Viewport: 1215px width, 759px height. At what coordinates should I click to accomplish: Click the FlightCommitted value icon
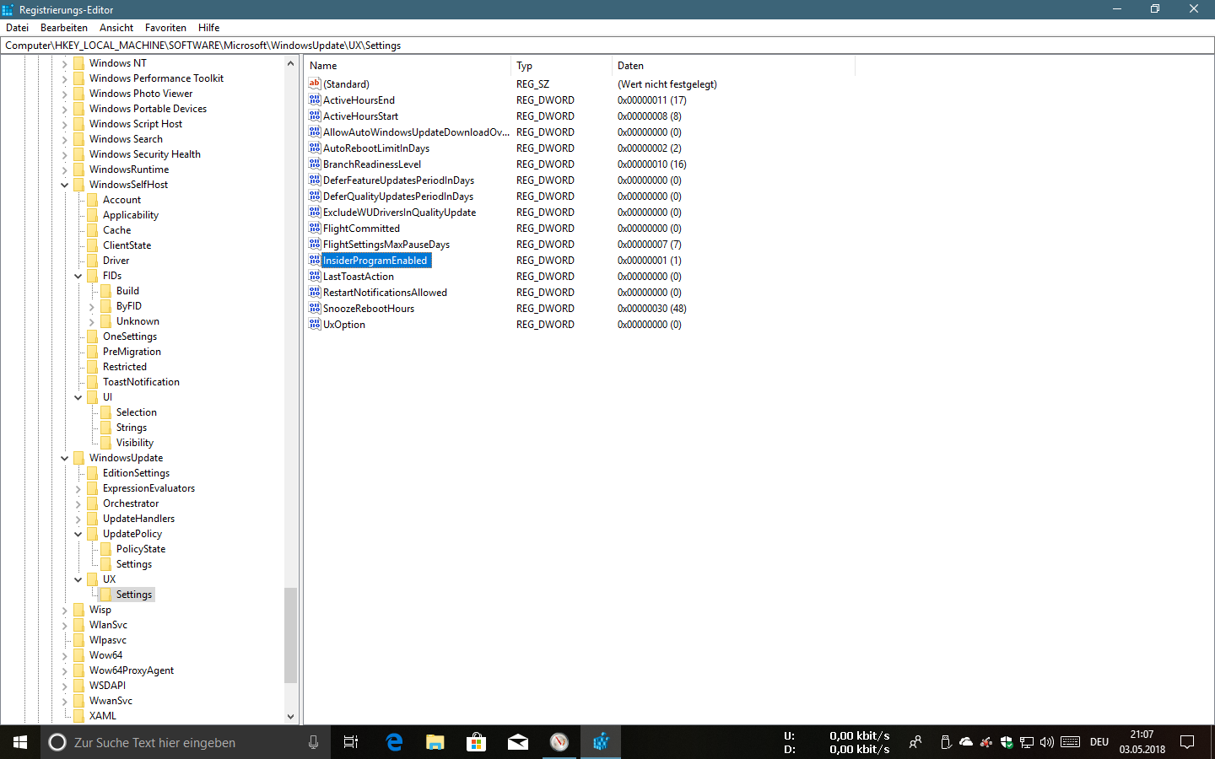click(x=315, y=228)
